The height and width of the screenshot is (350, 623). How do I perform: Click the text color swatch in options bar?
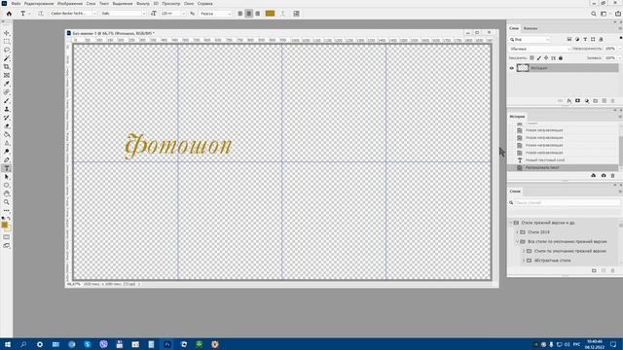tap(270, 14)
